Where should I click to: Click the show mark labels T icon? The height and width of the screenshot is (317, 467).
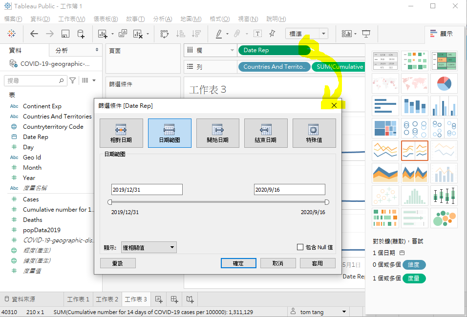pos(257,34)
